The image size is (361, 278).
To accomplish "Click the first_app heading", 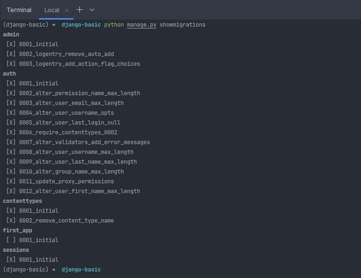I will click(17, 230).
